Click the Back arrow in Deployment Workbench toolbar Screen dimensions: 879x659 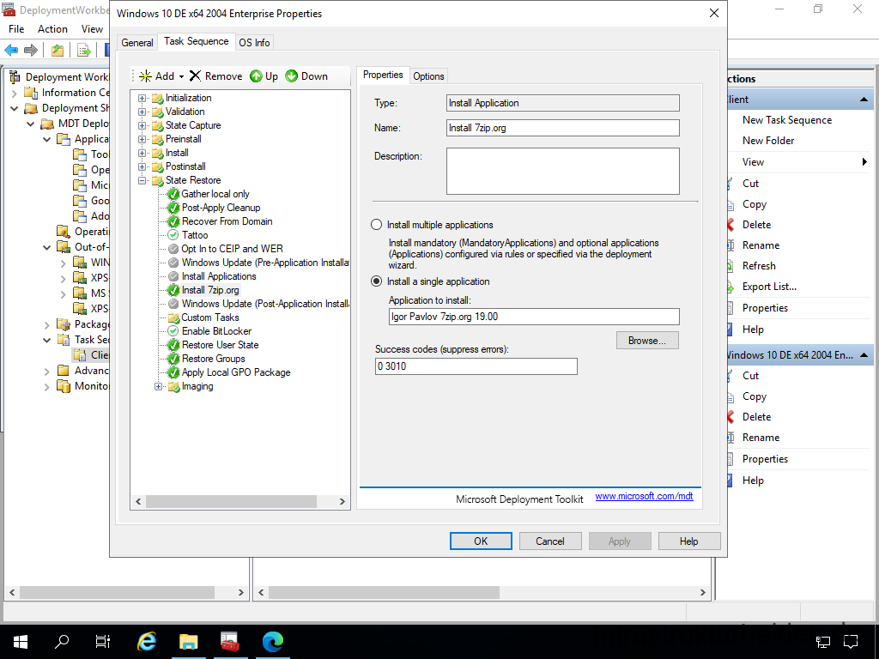point(11,51)
